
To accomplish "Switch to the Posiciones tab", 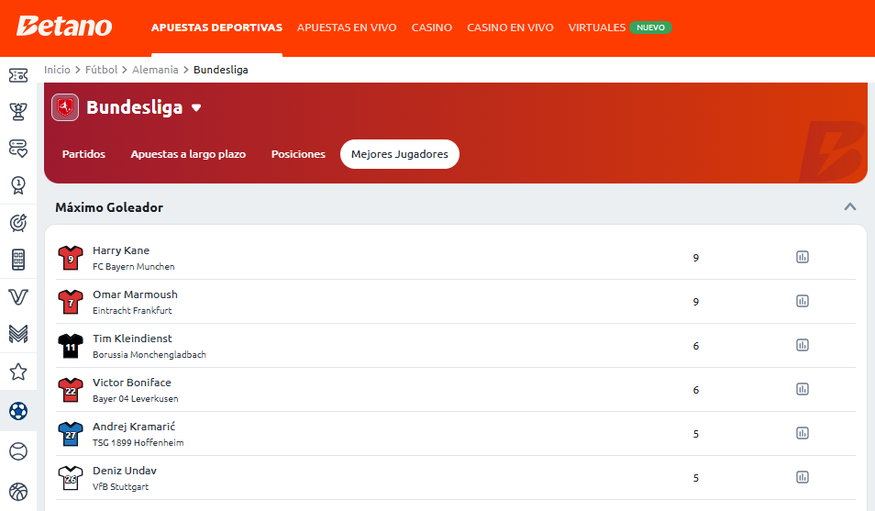I will [298, 154].
